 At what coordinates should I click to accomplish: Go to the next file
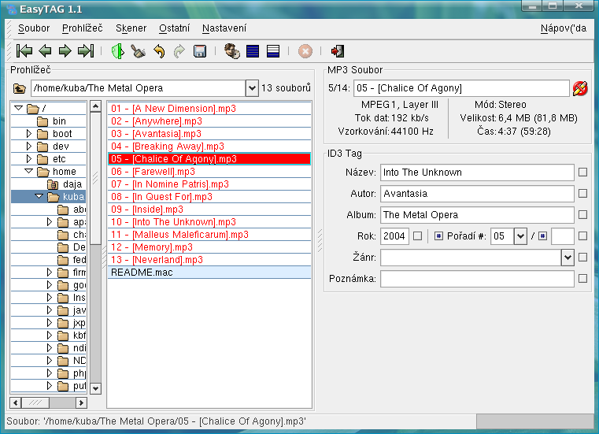pos(65,51)
